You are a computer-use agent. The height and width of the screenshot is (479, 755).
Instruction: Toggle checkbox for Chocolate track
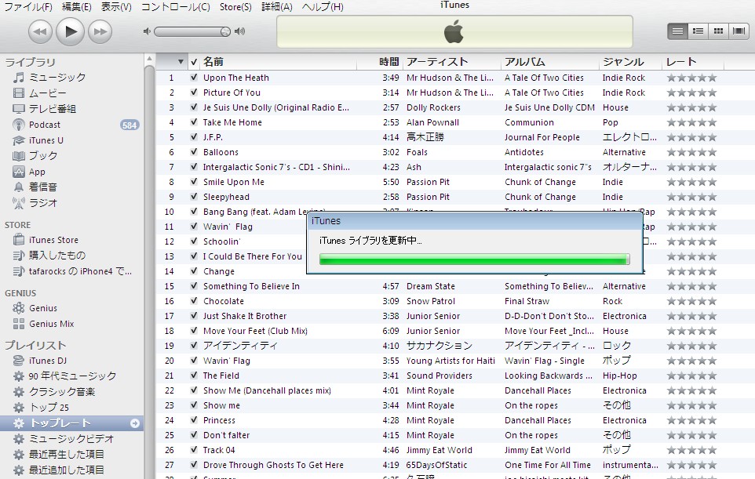coord(194,301)
